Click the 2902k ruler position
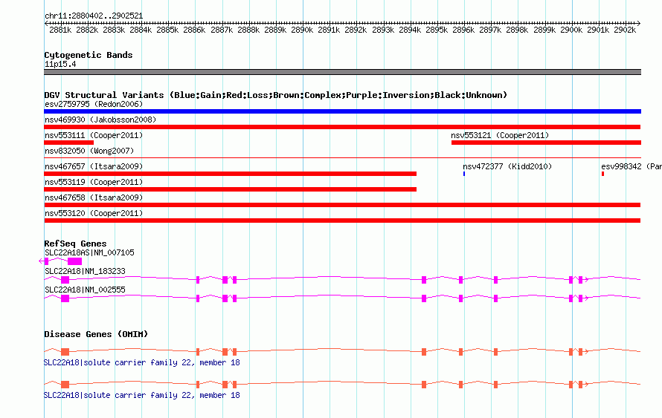 [x=625, y=30]
